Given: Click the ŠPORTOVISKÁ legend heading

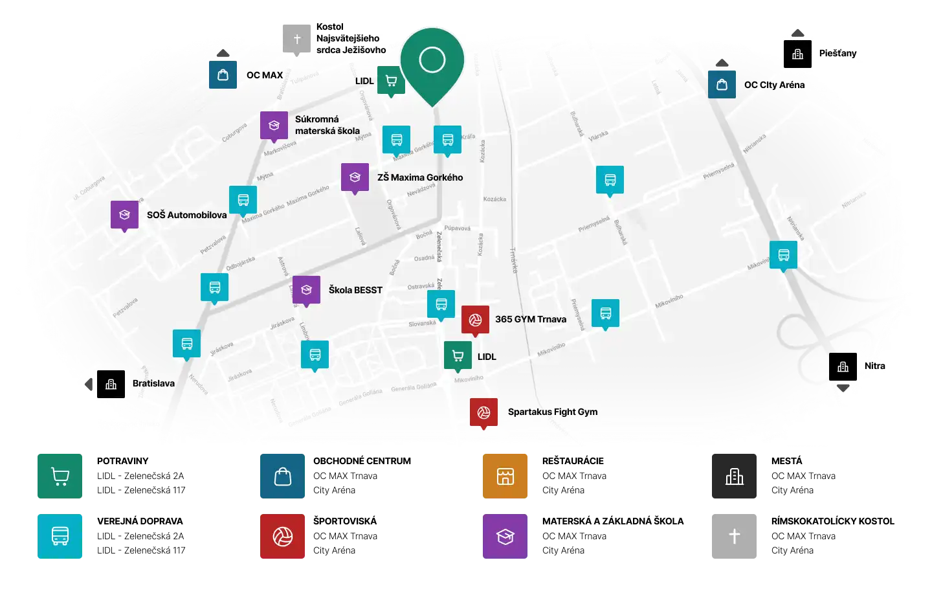Looking at the screenshot, I should [345, 521].
